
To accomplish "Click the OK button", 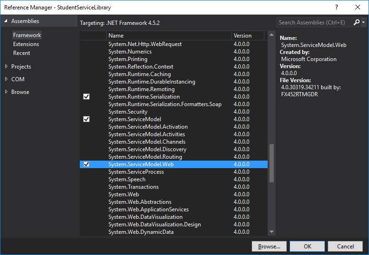I will [307, 246].
